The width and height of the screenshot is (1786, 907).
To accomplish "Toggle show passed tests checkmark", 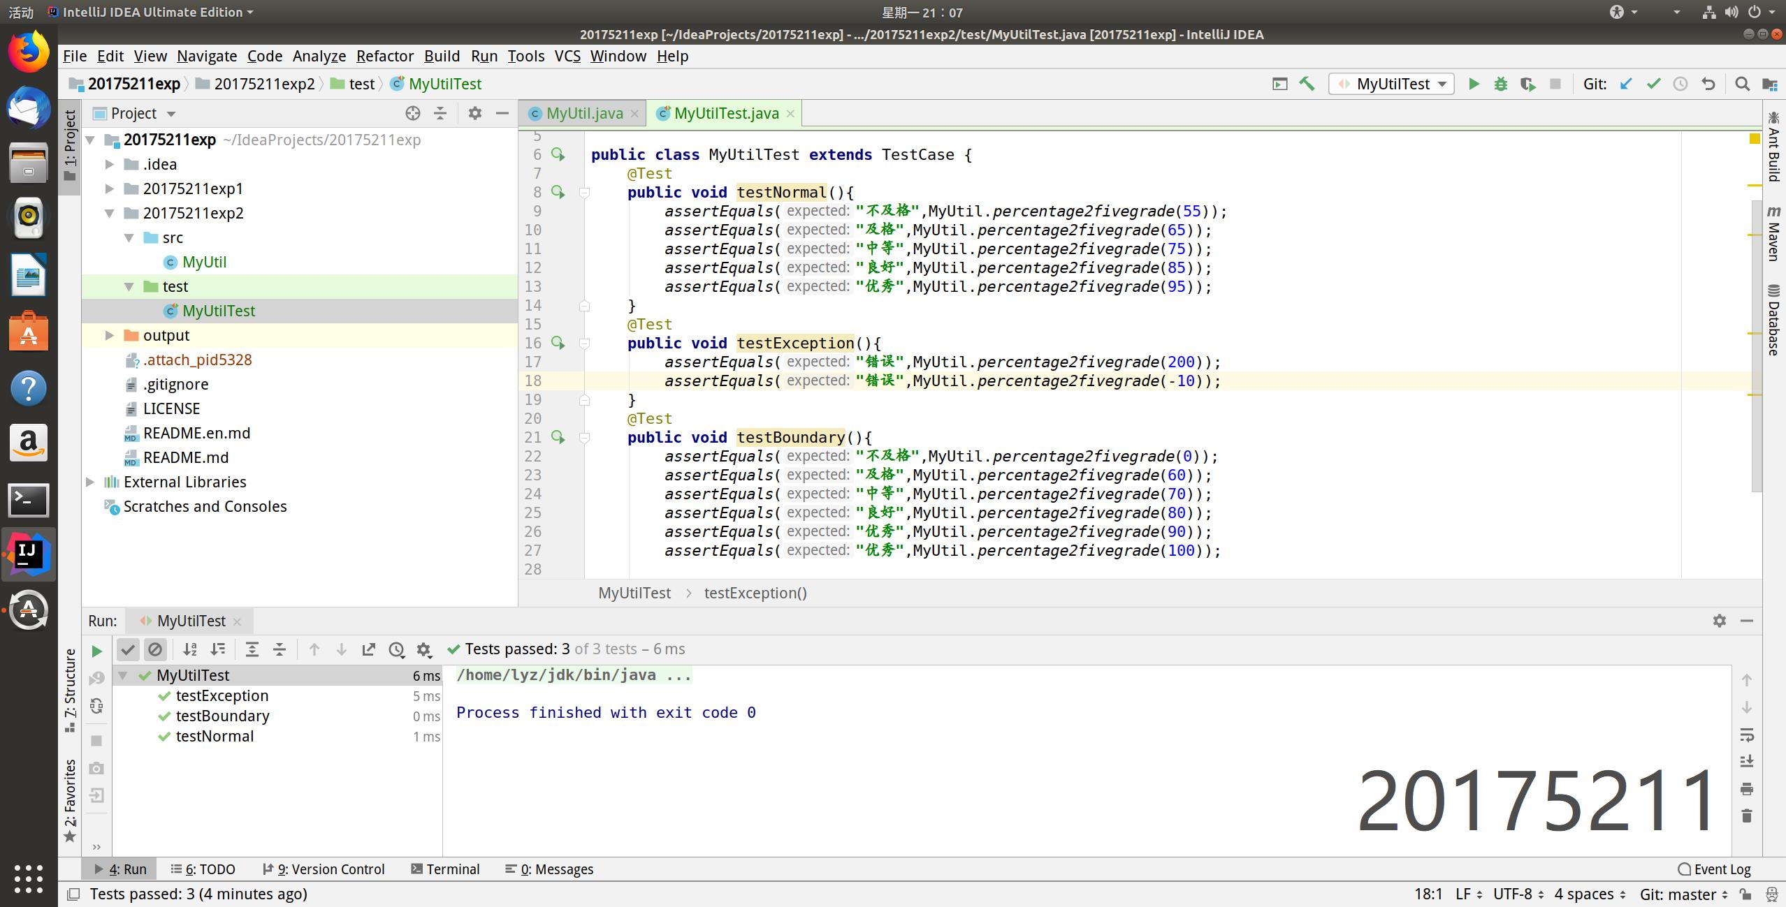I will pyautogui.click(x=128, y=649).
